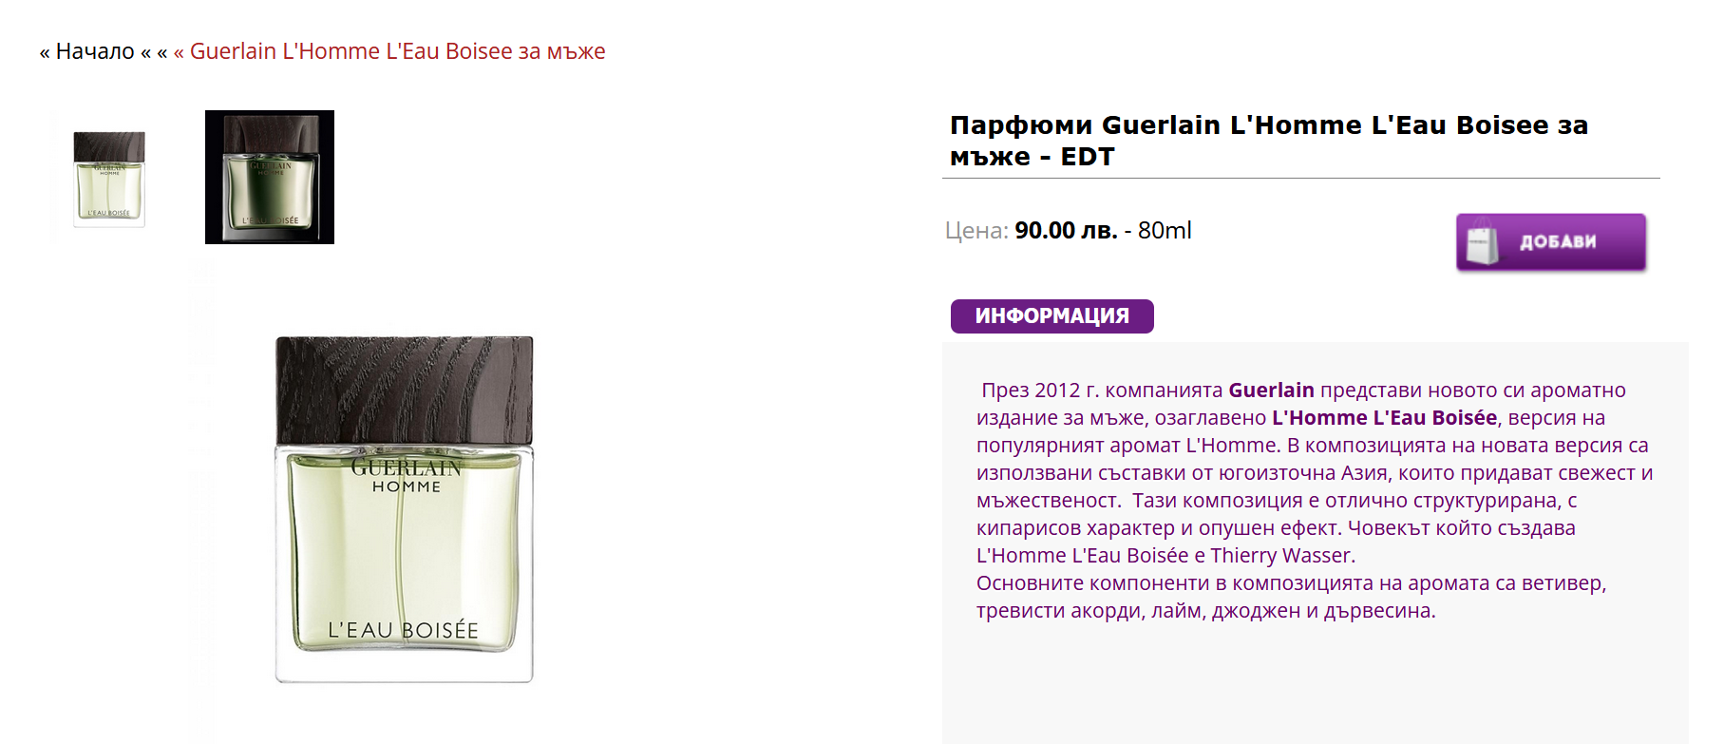Image resolution: width=1724 pixels, height=744 pixels.
Task: Click the sentence starting Основните компоненти
Action: (1291, 597)
